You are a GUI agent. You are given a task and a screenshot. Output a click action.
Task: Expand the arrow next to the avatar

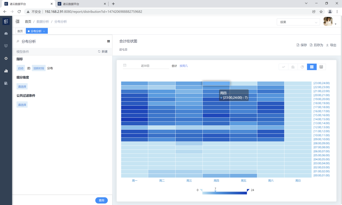tap(335, 24)
